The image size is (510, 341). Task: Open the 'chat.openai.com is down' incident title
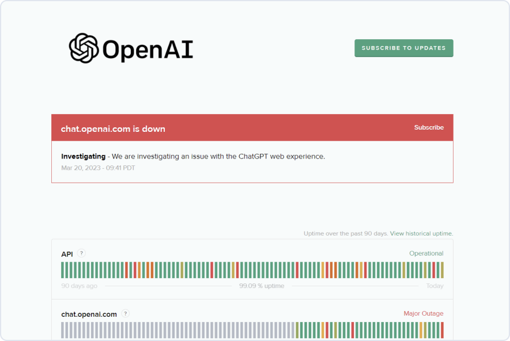click(113, 129)
